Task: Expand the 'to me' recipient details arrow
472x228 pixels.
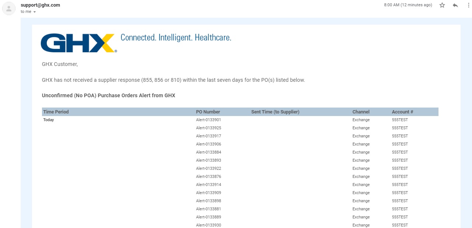Action: coord(35,12)
